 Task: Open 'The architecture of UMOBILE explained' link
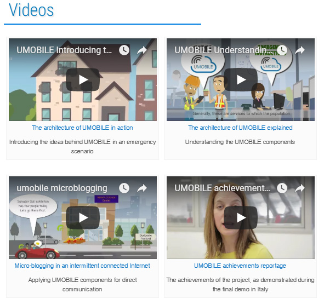pyautogui.click(x=240, y=128)
